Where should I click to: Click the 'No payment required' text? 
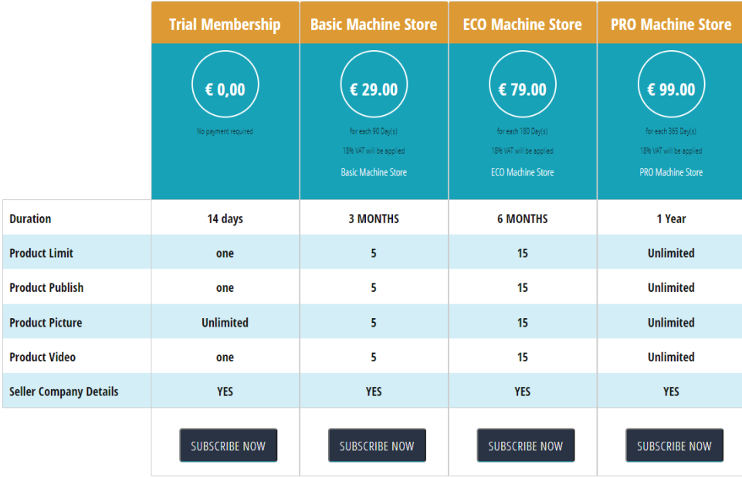coord(225,131)
